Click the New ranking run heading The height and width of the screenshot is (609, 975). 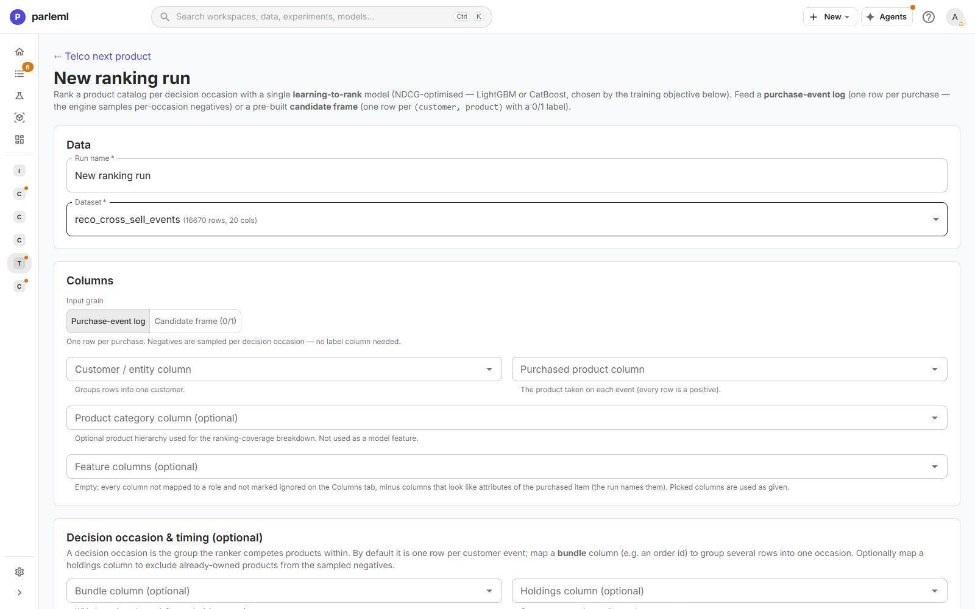click(x=122, y=78)
